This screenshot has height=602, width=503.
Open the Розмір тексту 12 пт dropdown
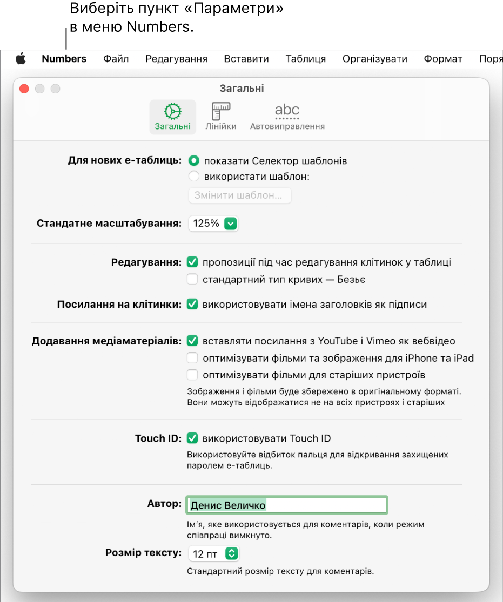(x=213, y=553)
